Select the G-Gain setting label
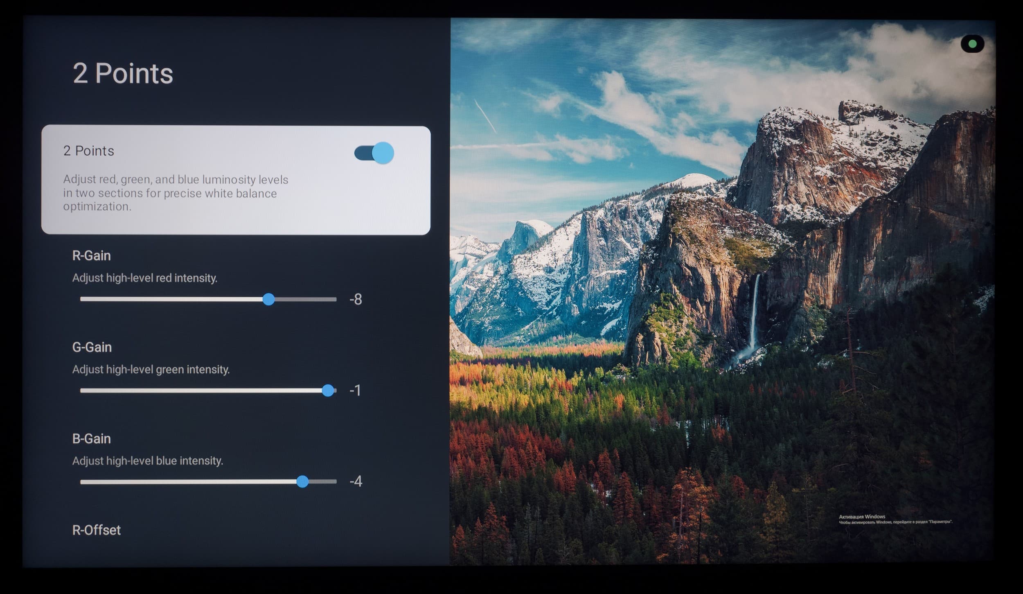Image resolution: width=1023 pixels, height=594 pixels. 92,348
